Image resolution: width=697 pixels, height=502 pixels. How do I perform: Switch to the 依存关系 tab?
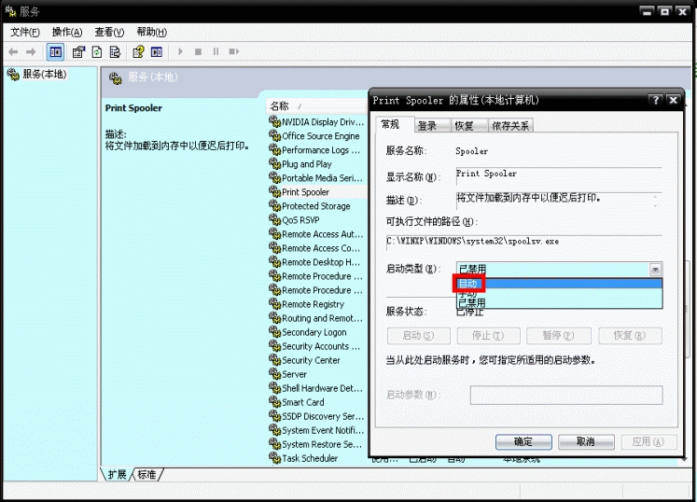coord(510,126)
